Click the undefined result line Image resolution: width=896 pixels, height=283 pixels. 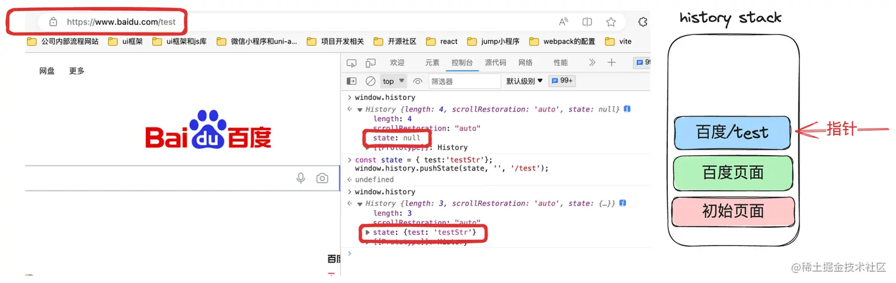click(x=374, y=179)
